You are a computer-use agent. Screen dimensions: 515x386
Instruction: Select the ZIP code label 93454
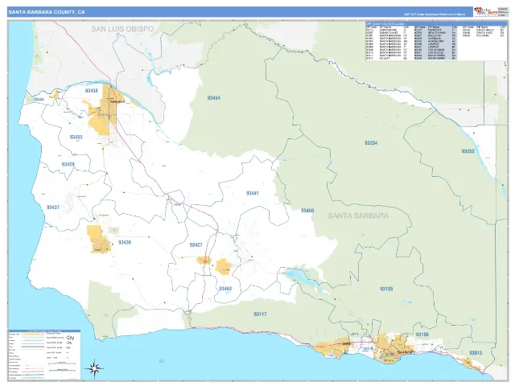(x=213, y=98)
